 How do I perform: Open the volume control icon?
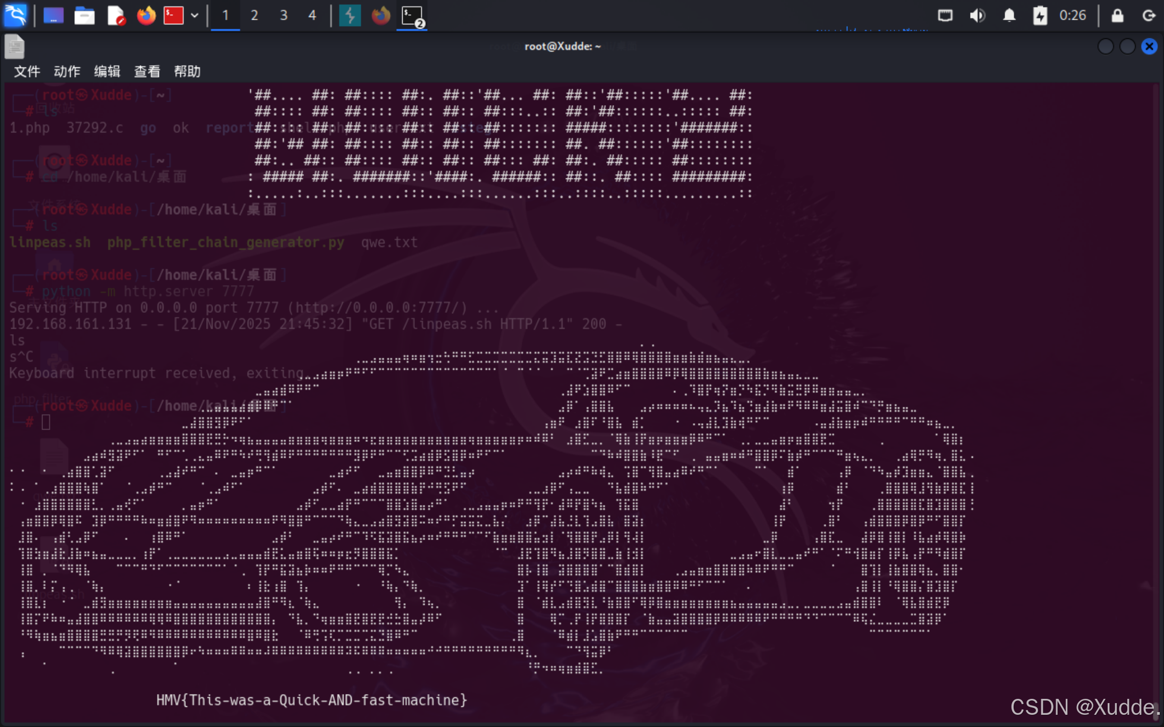point(977,15)
